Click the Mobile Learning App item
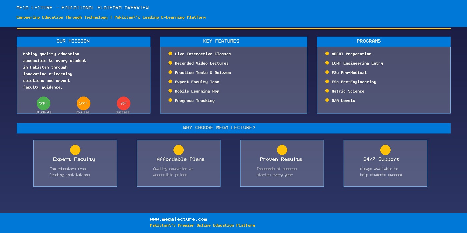This screenshot has width=467, height=233. (x=197, y=91)
